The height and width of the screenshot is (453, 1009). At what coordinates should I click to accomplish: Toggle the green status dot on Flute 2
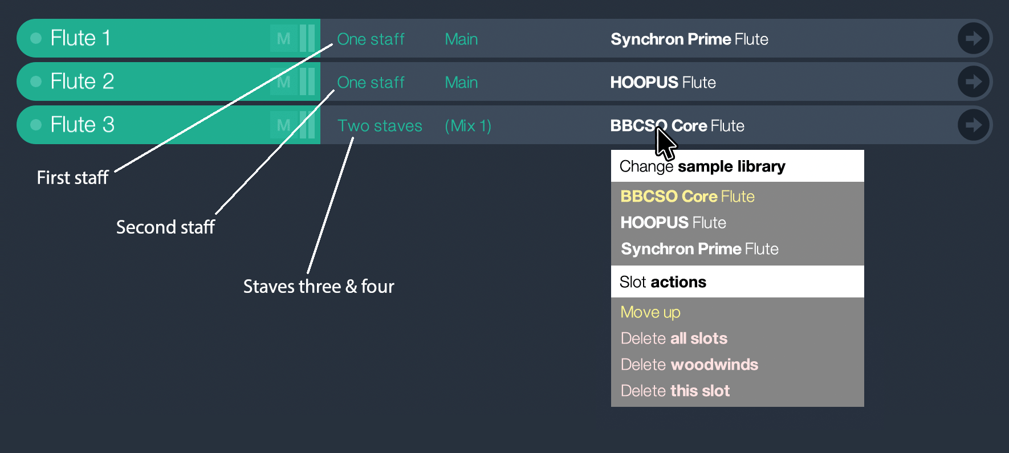(x=36, y=81)
